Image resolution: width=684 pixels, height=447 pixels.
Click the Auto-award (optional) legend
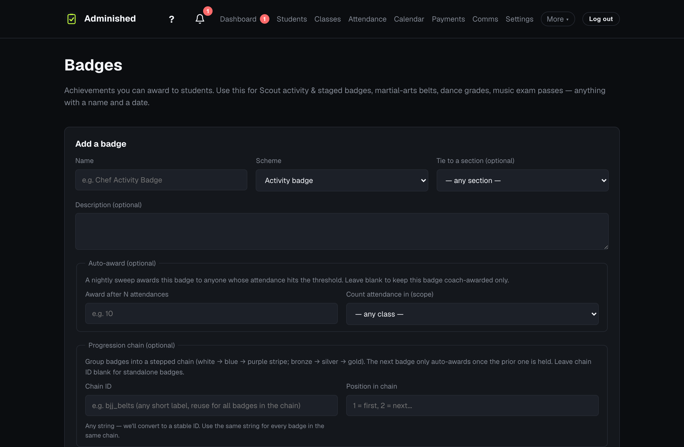click(x=122, y=263)
